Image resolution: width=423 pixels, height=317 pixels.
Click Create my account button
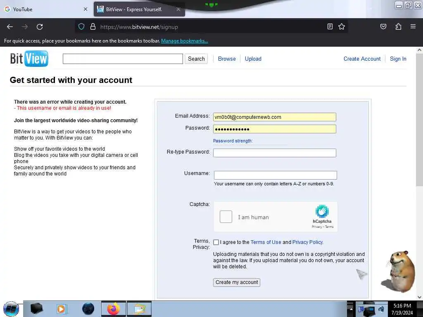pyautogui.click(x=237, y=282)
